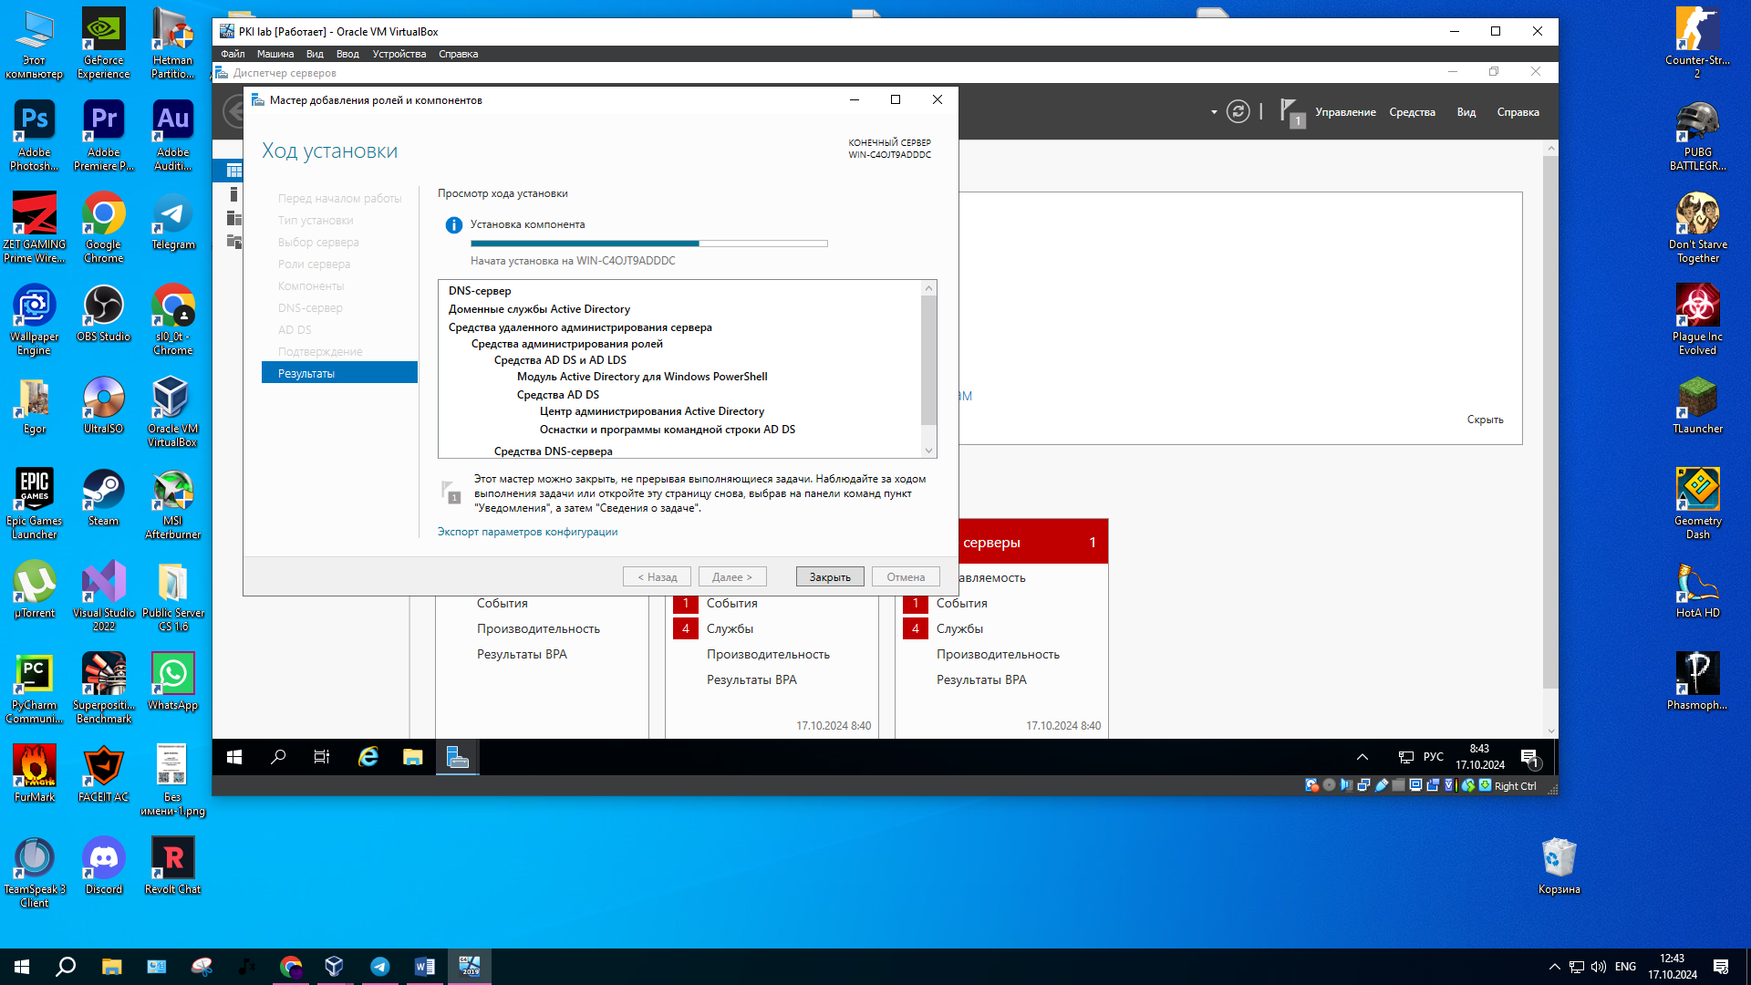This screenshot has width=1751, height=985.
Task: Select the Visual Studio 2022 desktop icon
Action: click(x=104, y=596)
